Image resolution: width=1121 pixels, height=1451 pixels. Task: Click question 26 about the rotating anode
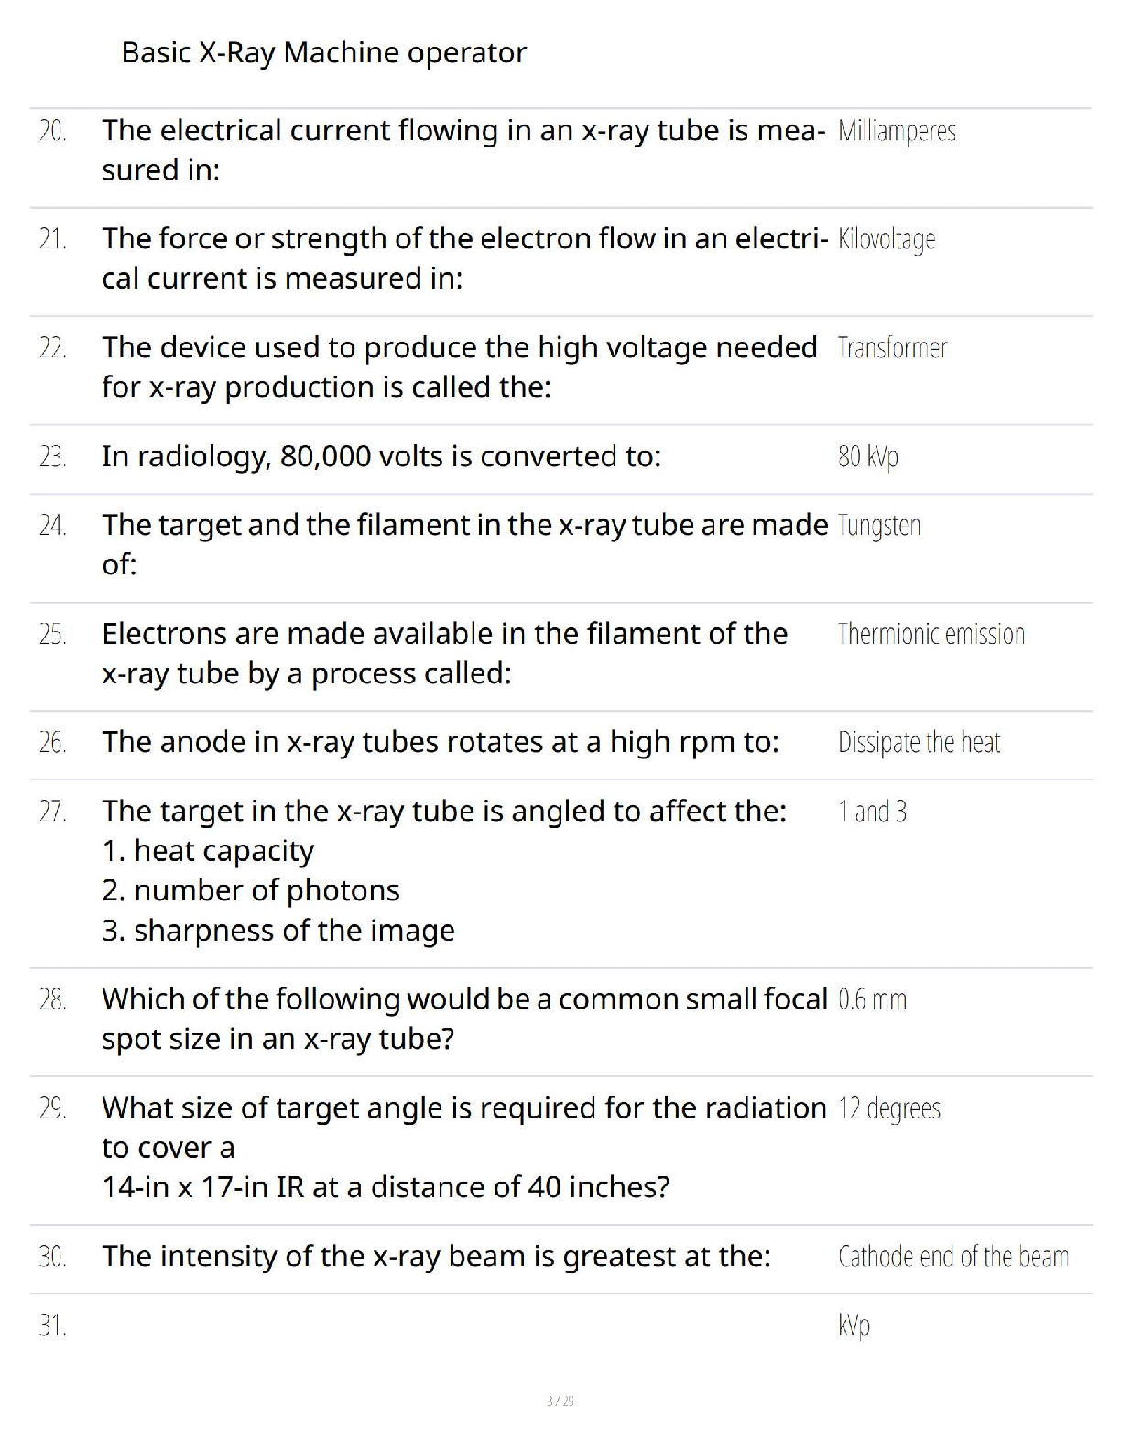pyautogui.click(x=441, y=742)
